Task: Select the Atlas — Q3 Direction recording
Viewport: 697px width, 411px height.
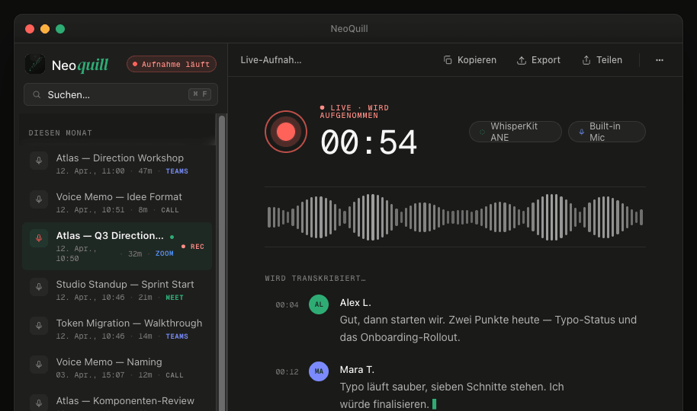Action: 117,247
